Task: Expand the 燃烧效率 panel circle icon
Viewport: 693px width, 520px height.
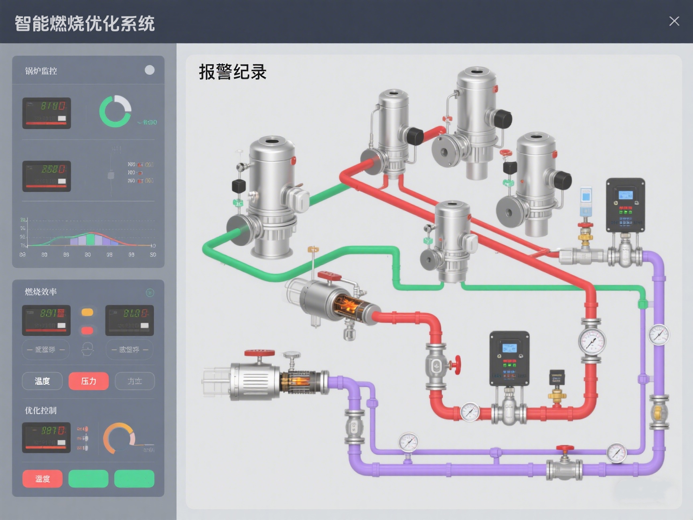Action: 150,292
